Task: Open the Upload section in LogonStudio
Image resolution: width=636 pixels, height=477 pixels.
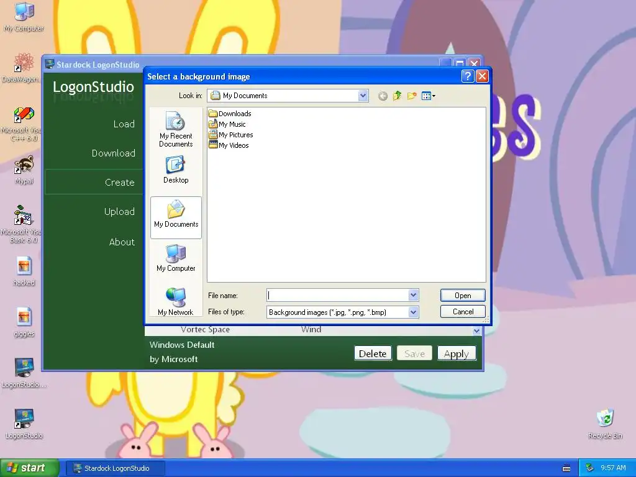Action: point(119,212)
